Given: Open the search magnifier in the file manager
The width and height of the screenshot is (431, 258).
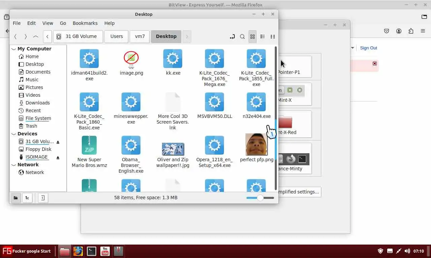Looking at the screenshot, I should tap(242, 37).
